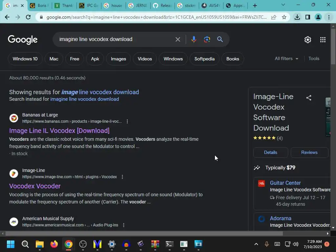Viewport: 336px width, 252px height.
Task: Filter results by Softpedia chip
Action: pyautogui.click(x=204, y=59)
